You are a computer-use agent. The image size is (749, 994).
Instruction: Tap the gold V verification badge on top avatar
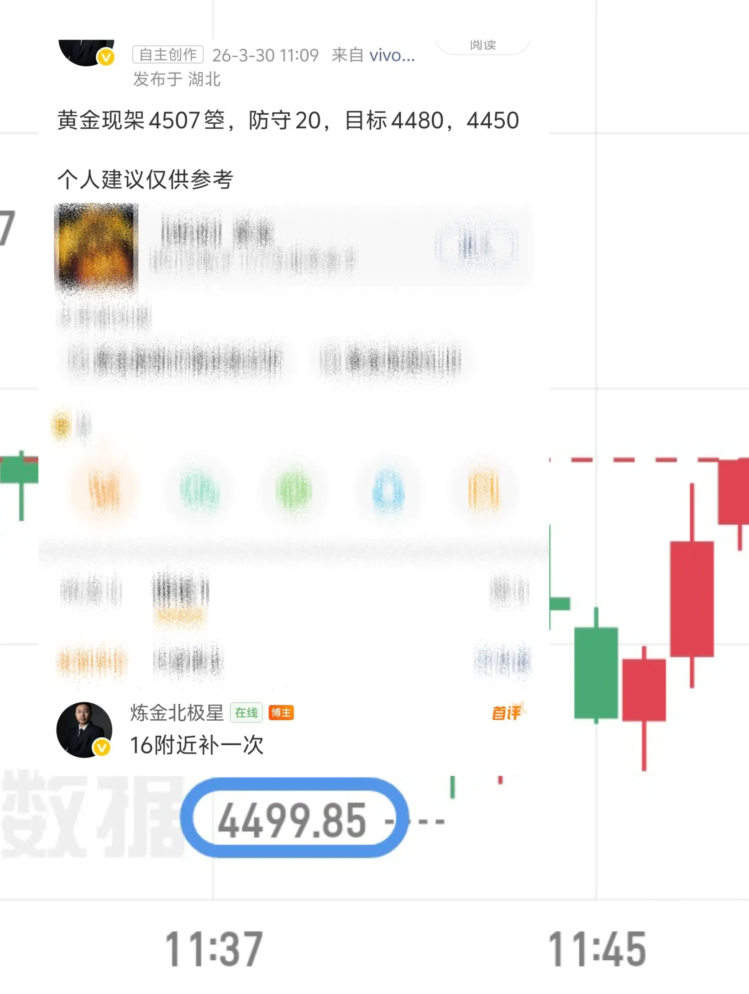[x=106, y=58]
